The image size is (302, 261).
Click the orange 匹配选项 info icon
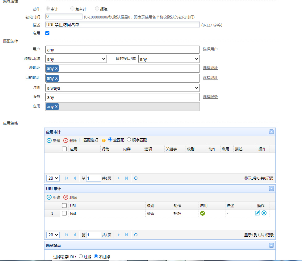coord(104,141)
